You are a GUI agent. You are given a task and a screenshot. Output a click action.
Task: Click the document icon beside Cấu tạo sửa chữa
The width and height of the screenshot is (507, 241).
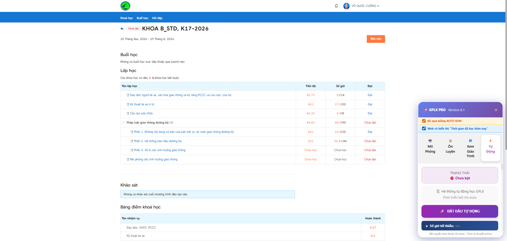pos(128,113)
